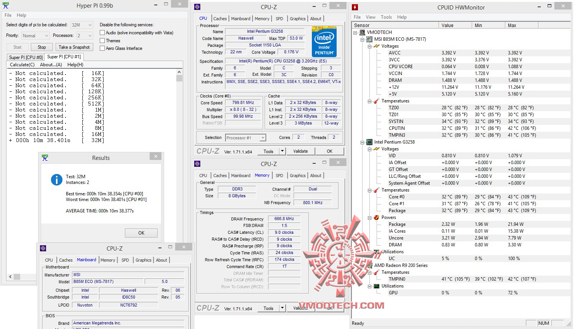Click OK in the Results dialog
This screenshot has height=329, width=575.
pyautogui.click(x=141, y=233)
